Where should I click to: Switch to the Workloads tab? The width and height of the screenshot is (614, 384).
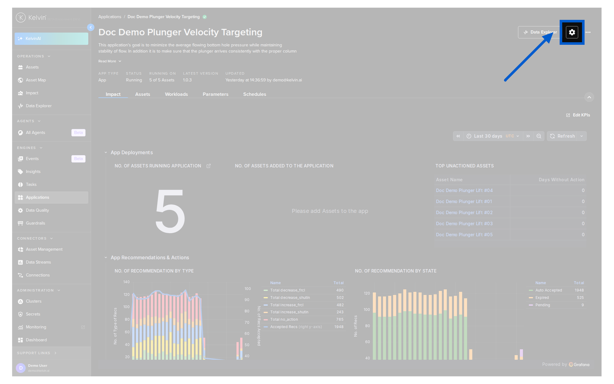coord(176,94)
